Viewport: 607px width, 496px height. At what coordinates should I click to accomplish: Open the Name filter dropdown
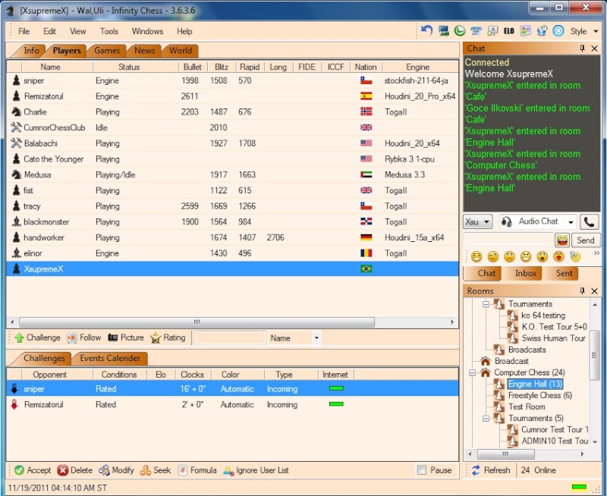point(316,337)
